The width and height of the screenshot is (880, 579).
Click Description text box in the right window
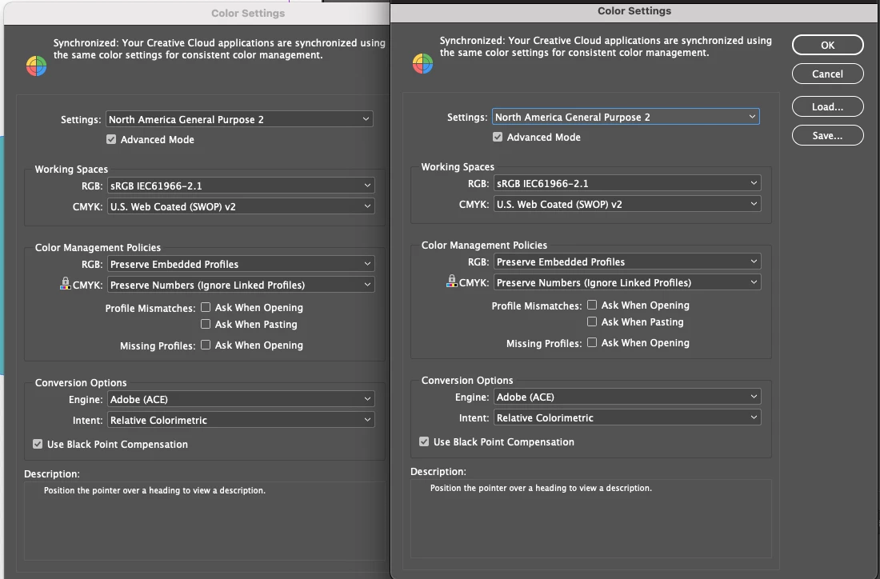pyautogui.click(x=591, y=518)
